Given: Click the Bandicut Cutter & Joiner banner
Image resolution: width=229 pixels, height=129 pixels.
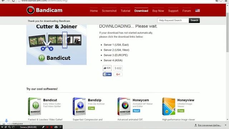Looking at the screenshot, I should click(x=57, y=44).
